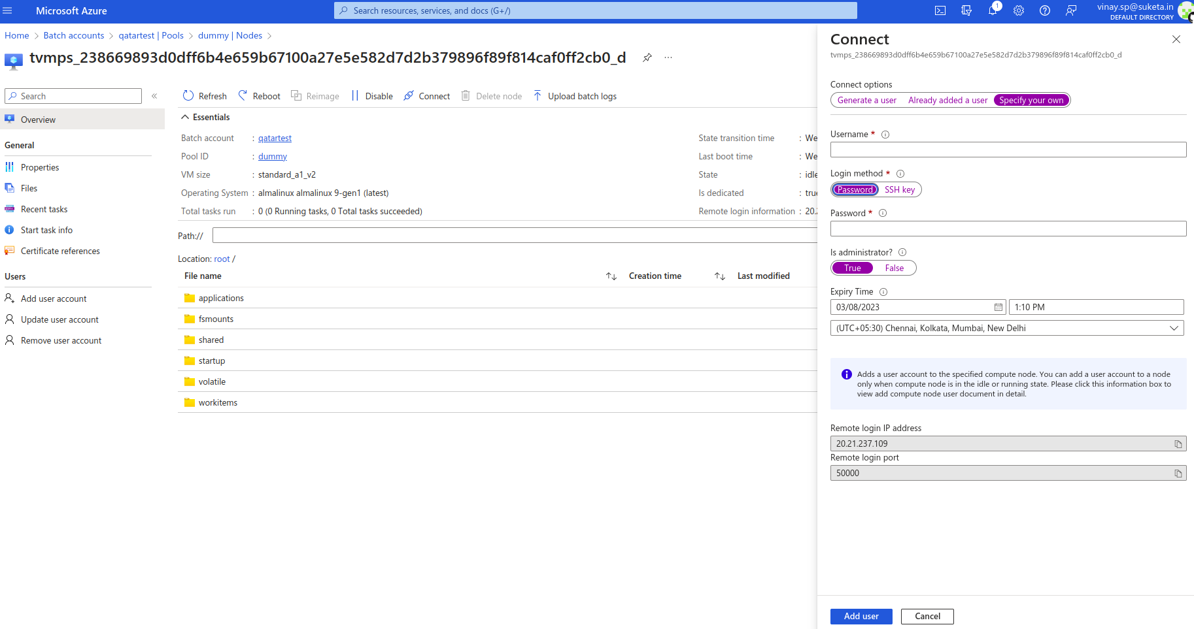Click inside the Username input field
The width and height of the screenshot is (1194, 629).
pyautogui.click(x=1008, y=150)
